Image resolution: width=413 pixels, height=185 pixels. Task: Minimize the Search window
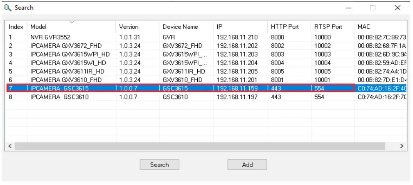coord(348,8)
